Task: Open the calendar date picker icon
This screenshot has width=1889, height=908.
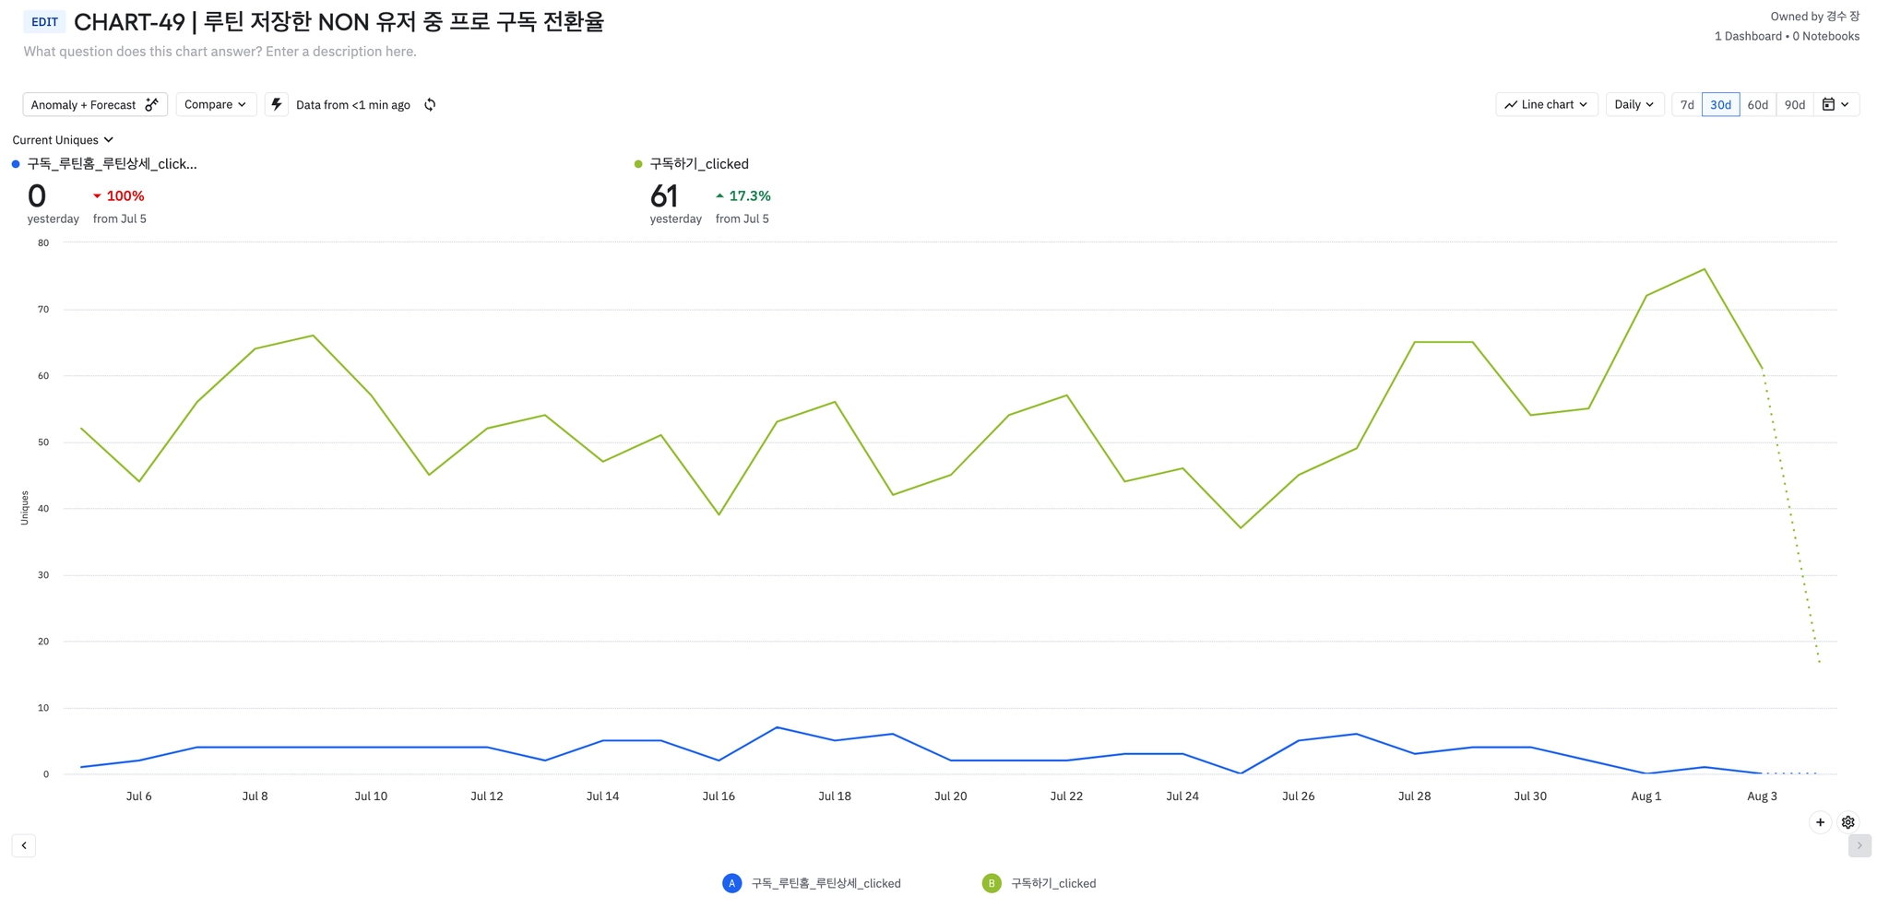Action: (1836, 105)
